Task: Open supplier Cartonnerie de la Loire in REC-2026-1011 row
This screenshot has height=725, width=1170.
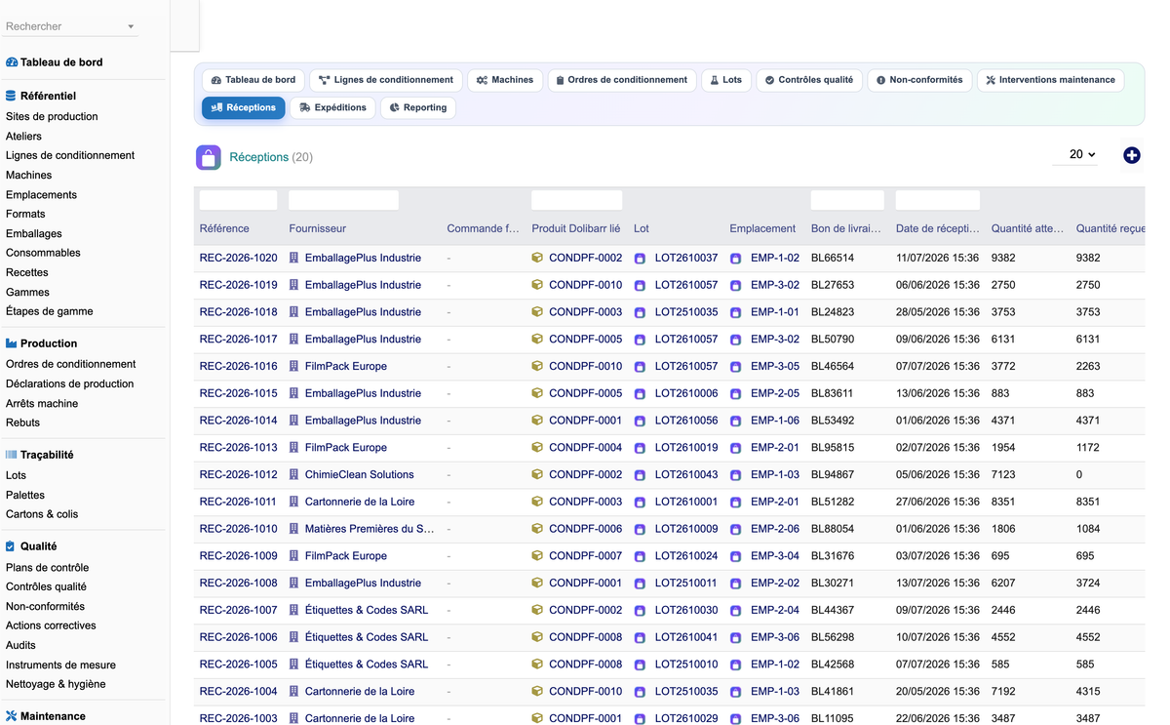Action: (360, 502)
